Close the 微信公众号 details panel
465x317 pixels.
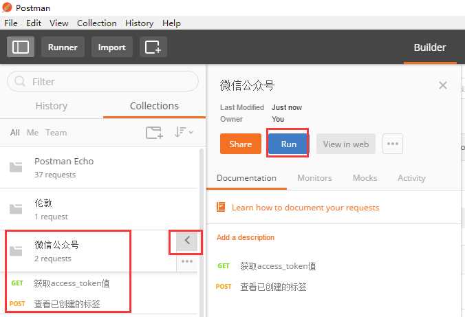pyautogui.click(x=443, y=85)
